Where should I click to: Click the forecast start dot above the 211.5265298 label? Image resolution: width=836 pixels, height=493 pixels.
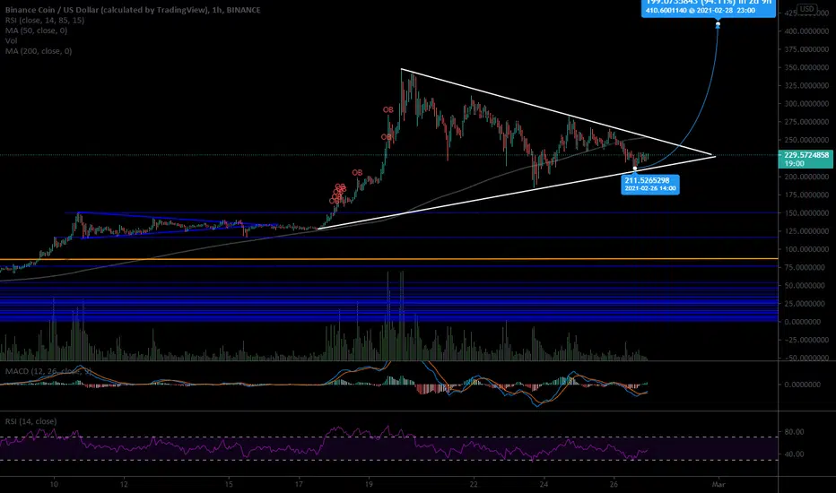point(634,169)
